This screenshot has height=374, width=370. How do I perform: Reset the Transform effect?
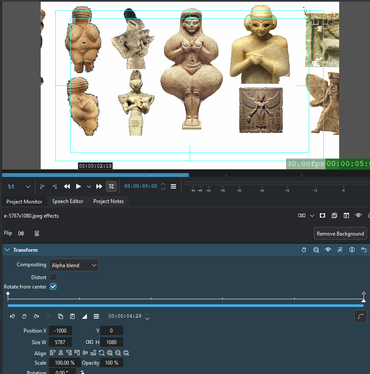tap(364, 250)
